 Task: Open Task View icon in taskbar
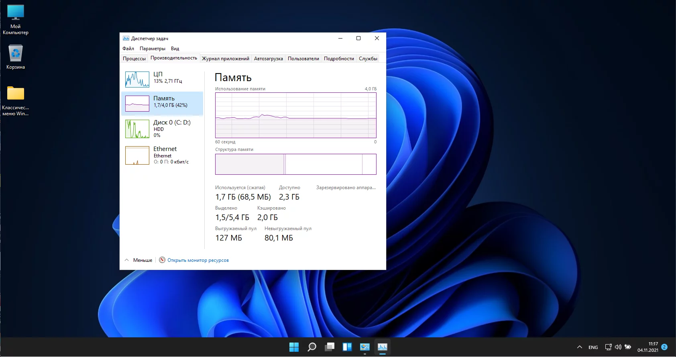330,347
